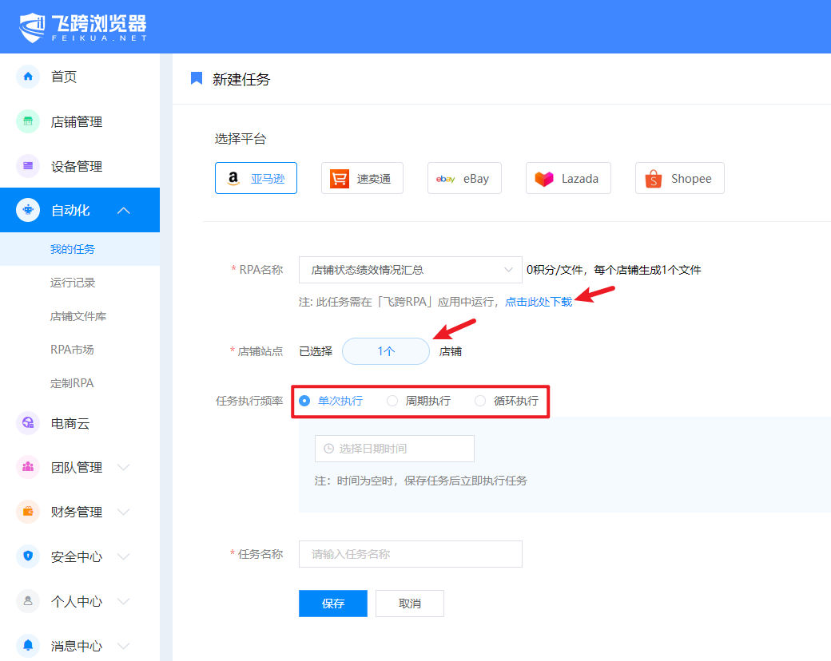The width and height of the screenshot is (831, 661).
Task: Collapse the 自动化 sidebar menu
Action: click(x=123, y=211)
